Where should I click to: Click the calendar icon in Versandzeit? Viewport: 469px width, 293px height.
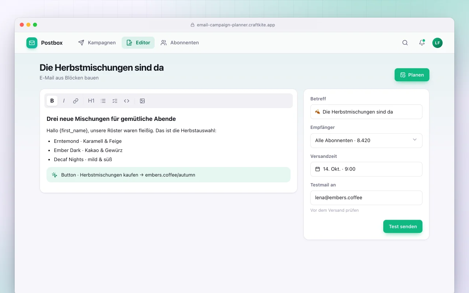318,169
